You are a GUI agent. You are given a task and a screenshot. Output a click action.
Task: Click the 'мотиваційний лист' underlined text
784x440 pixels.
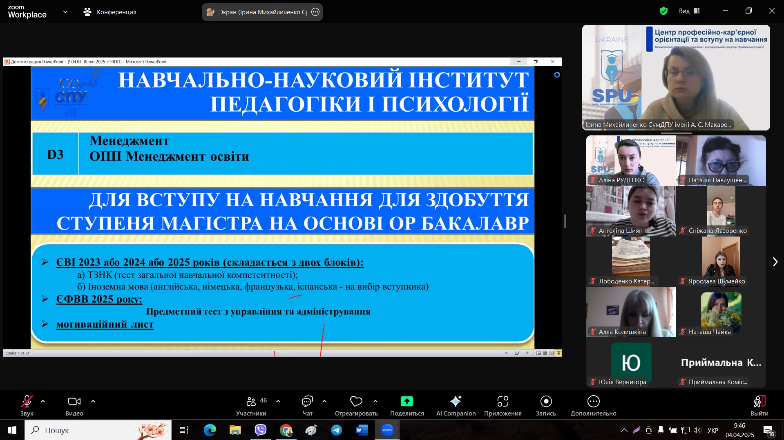[105, 325]
